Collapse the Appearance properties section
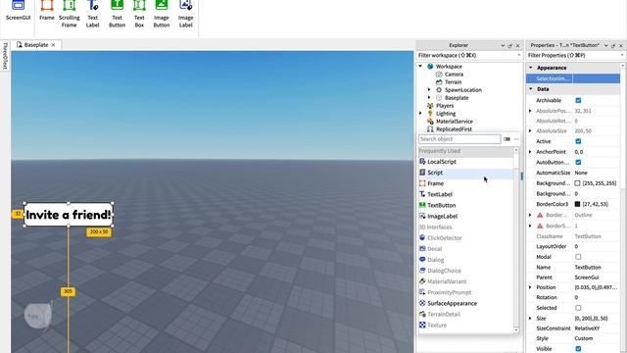627x353 pixels. click(x=531, y=68)
